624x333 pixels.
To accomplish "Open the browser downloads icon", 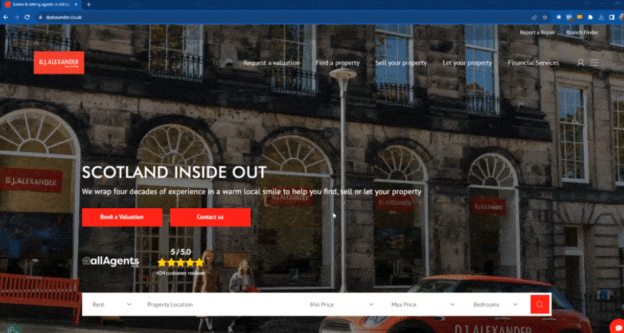I will click(601, 17).
